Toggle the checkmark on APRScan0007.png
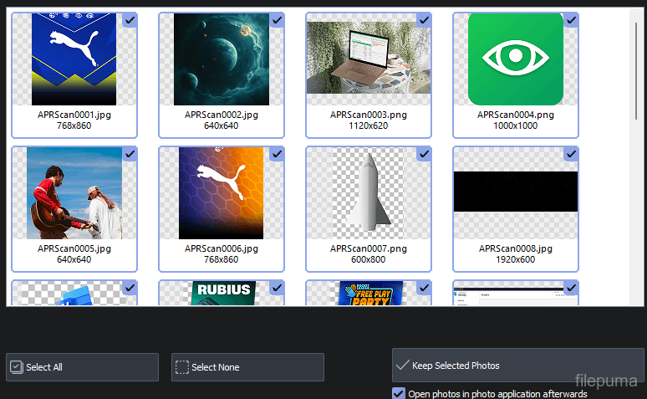Screen dimensions: 647x399 pos(424,154)
